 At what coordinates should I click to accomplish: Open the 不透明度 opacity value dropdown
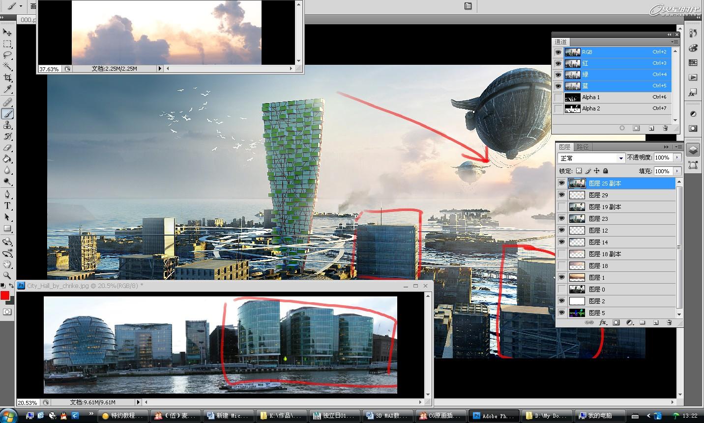coord(676,158)
